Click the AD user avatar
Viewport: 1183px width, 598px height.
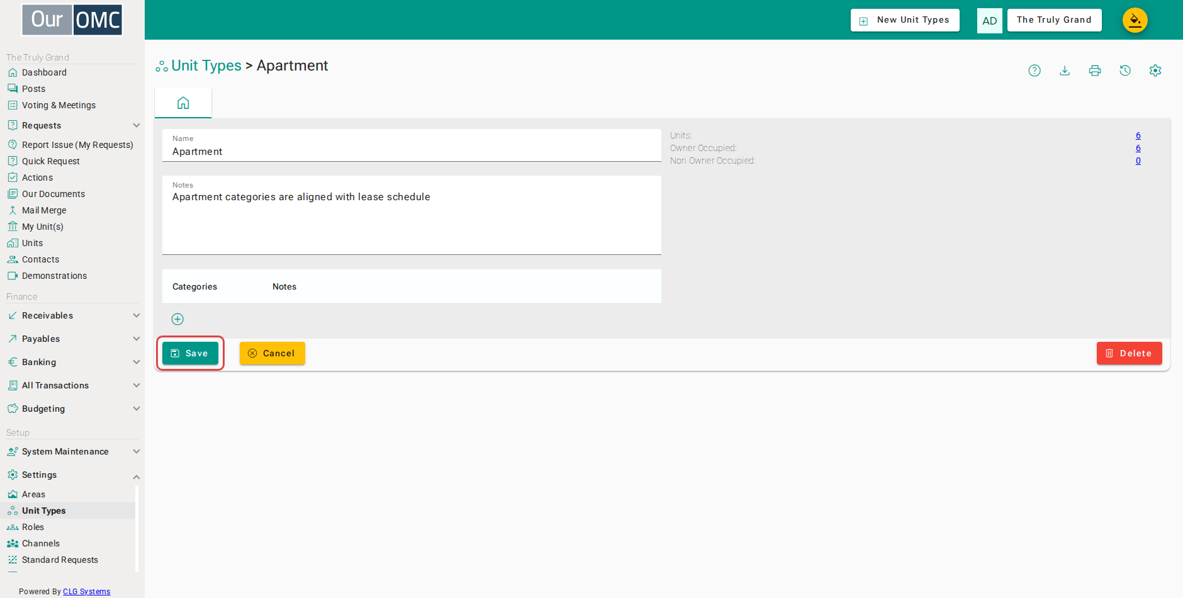(x=989, y=21)
